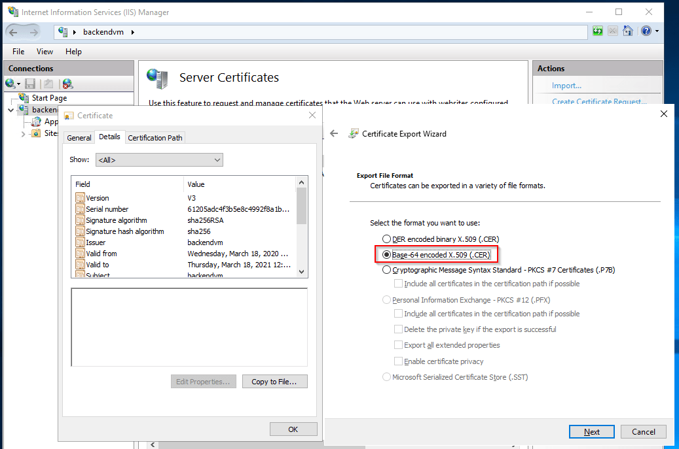Click OK in the Certificate dialog
The width and height of the screenshot is (679, 449).
point(293,429)
